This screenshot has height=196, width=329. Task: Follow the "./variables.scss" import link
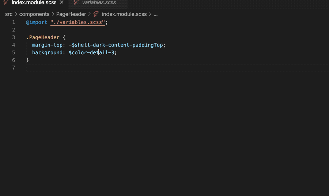[x=78, y=22]
